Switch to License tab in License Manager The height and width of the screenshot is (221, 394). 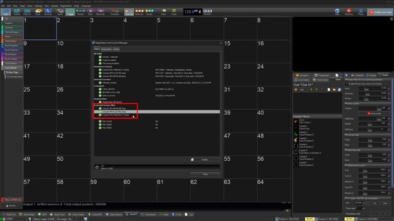pos(116,49)
